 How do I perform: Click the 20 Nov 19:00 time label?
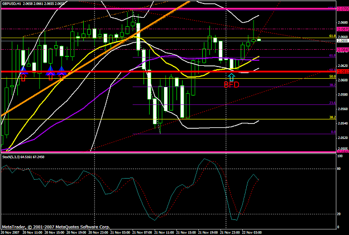[x=76, y=233]
